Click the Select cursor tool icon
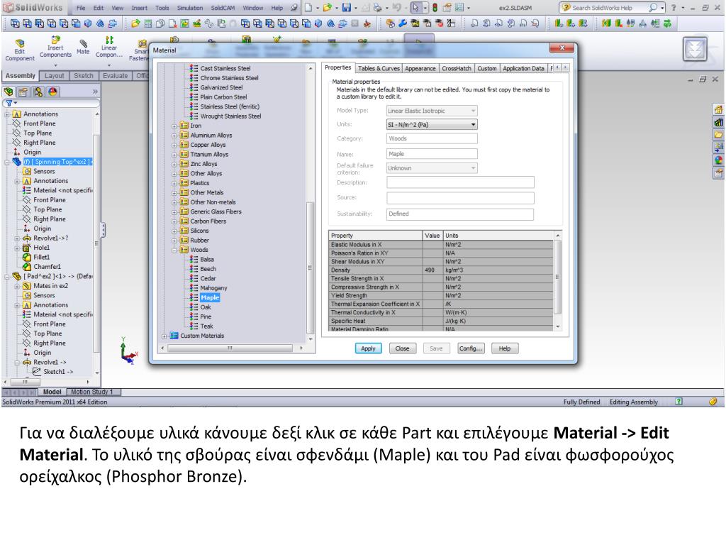726x545 pixels. (x=415, y=7)
